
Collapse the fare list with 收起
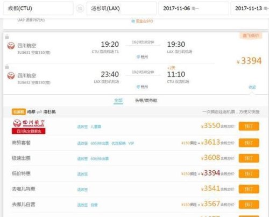click(x=252, y=87)
